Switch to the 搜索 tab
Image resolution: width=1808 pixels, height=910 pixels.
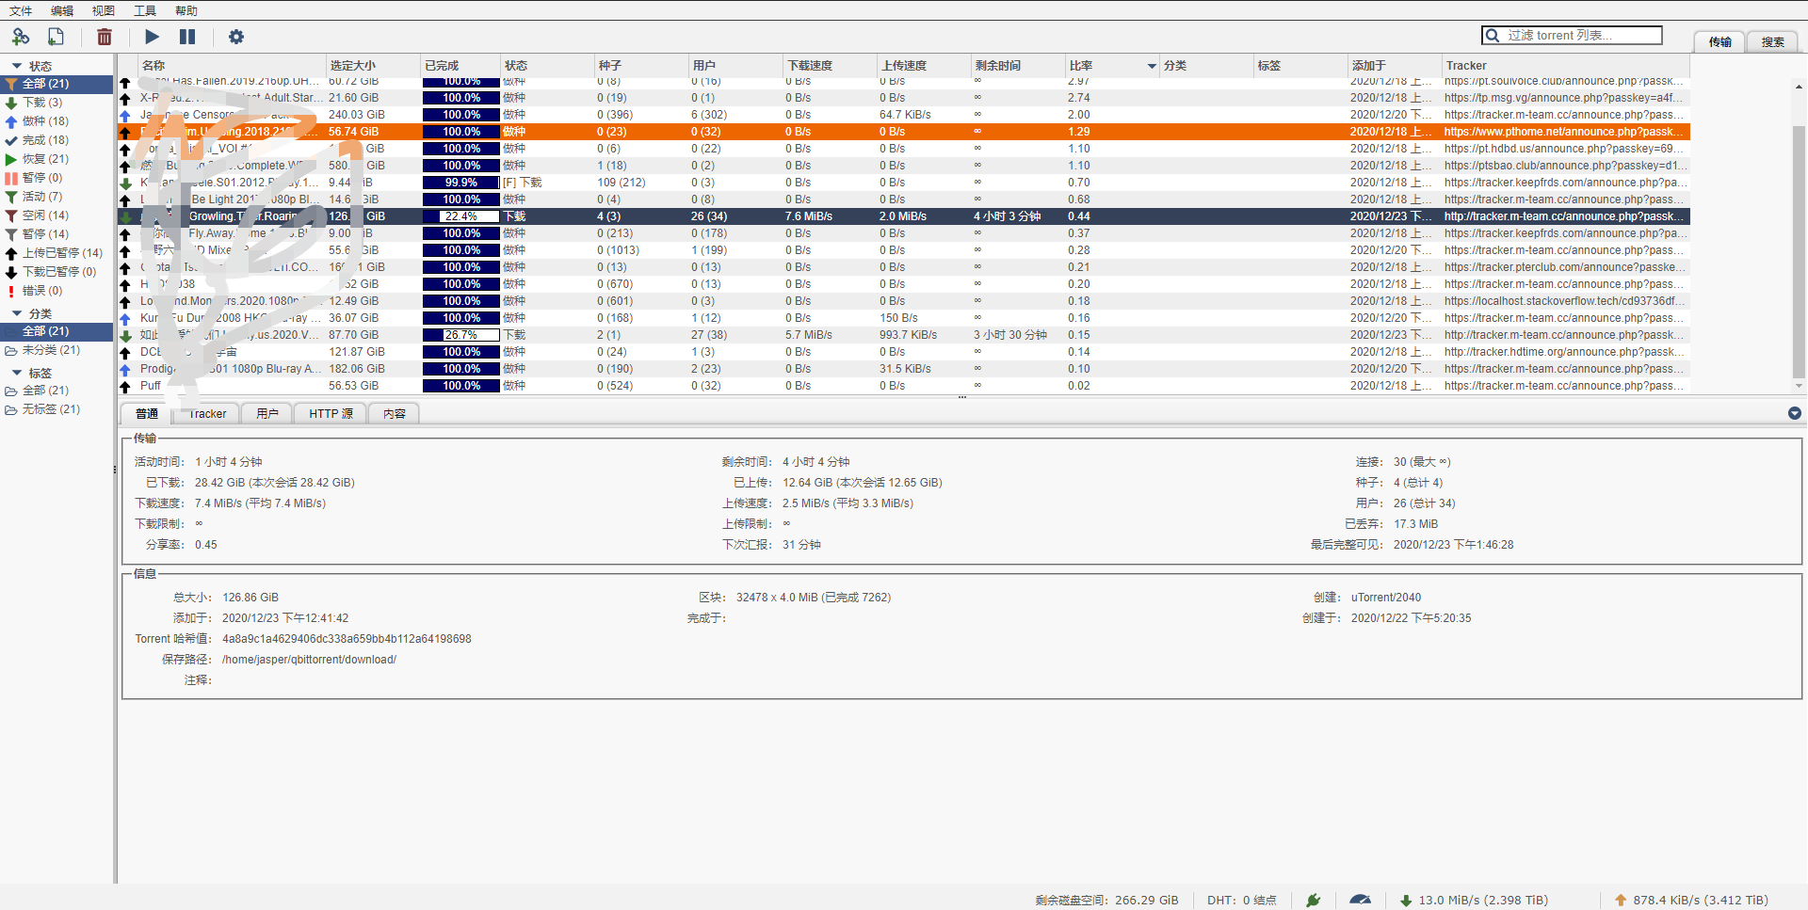[x=1772, y=42]
